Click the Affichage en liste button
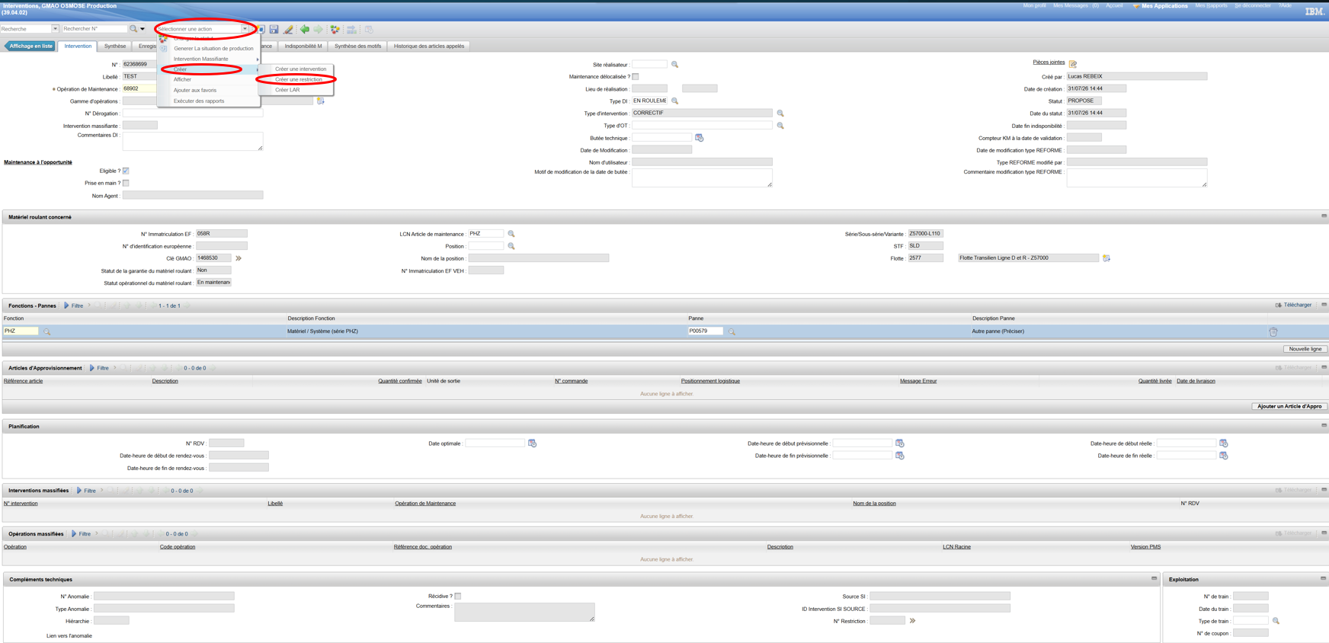The image size is (1329, 643). click(x=31, y=46)
